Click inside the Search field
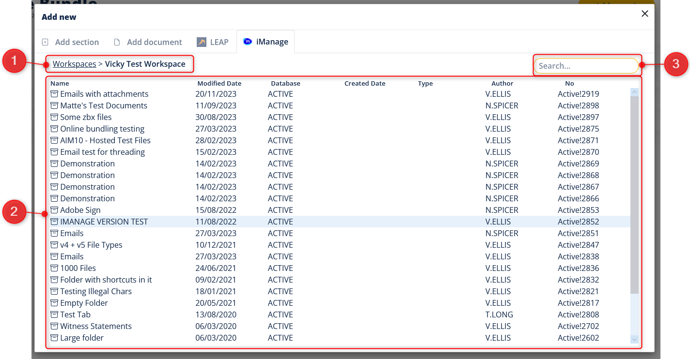 coord(586,65)
